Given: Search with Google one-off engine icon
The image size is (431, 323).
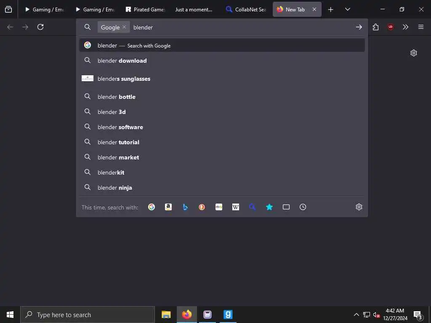Looking at the screenshot, I should (152, 207).
